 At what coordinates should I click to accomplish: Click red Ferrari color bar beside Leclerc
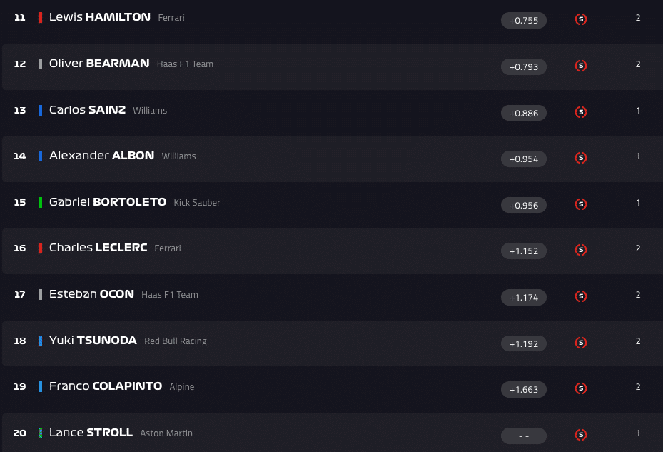[41, 248]
